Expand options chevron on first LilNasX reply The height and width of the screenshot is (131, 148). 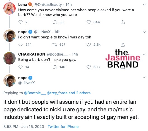coord(144,32)
